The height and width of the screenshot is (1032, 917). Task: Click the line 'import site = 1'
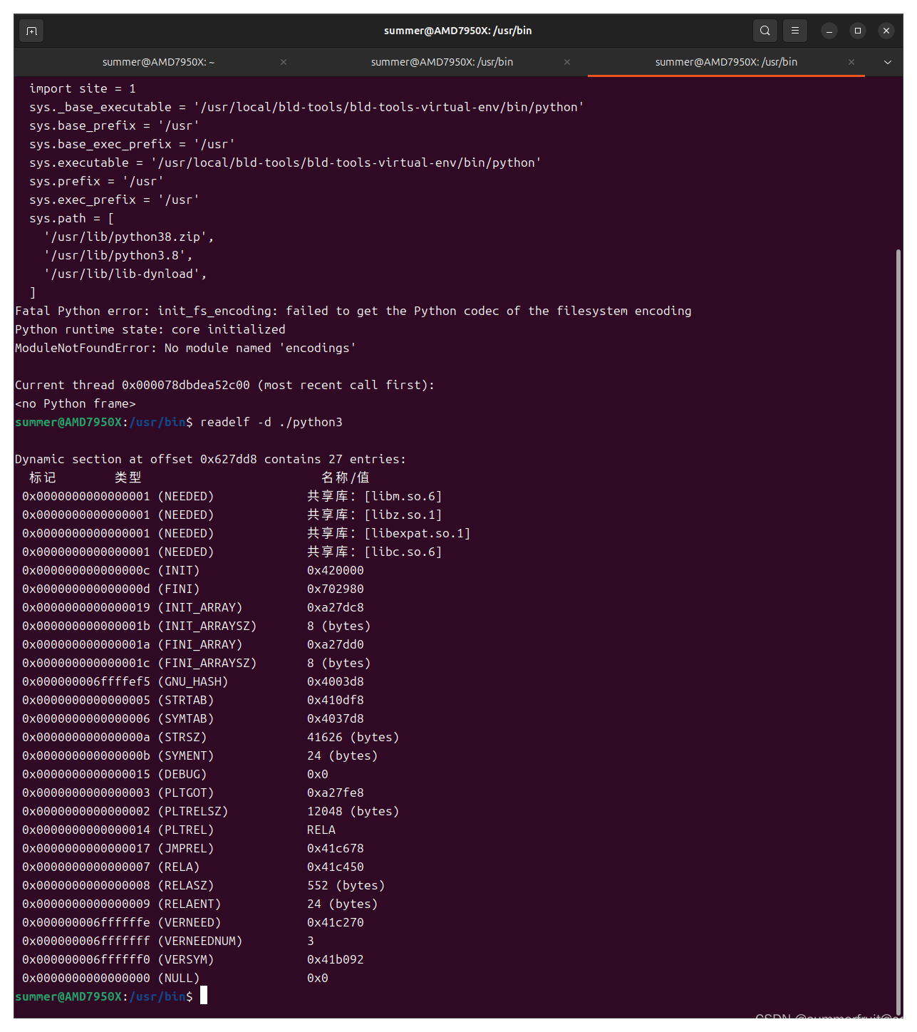[x=83, y=88]
